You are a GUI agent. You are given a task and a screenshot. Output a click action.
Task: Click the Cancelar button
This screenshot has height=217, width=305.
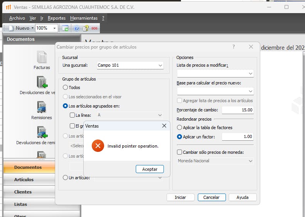point(212,197)
